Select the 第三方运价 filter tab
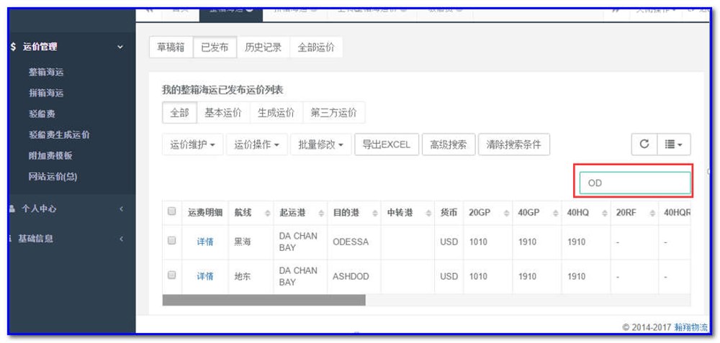This screenshot has width=720, height=343. click(334, 113)
